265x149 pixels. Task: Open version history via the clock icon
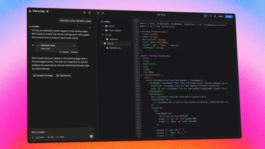[x=84, y=12]
